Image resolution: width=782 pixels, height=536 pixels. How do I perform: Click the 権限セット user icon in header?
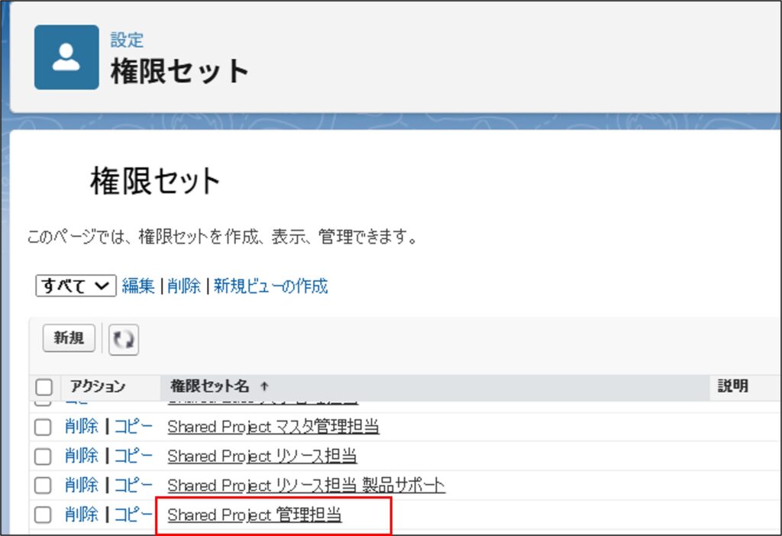66,57
